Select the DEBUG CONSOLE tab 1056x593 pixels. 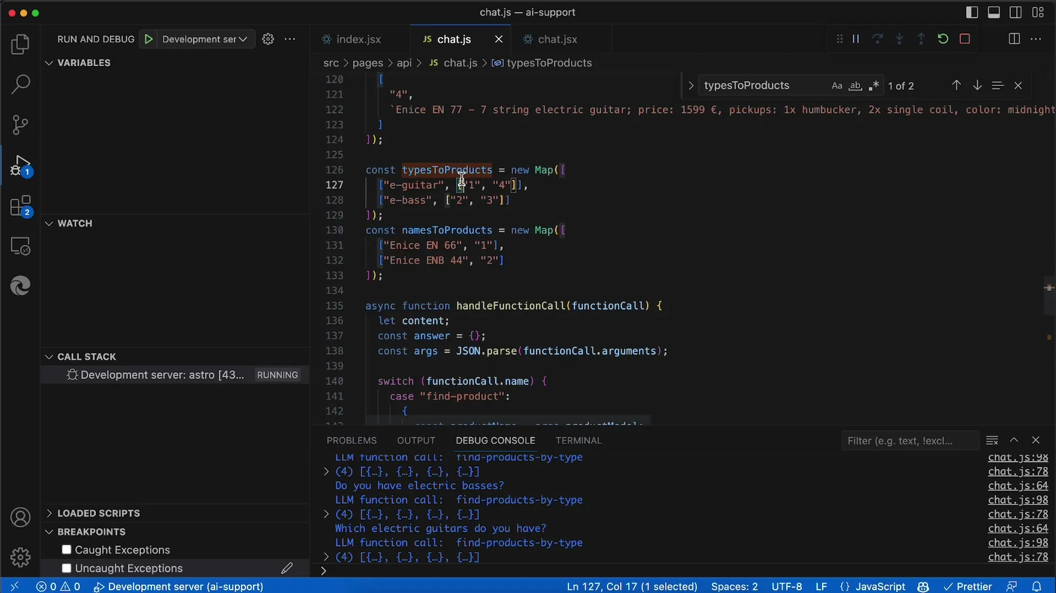[495, 441]
